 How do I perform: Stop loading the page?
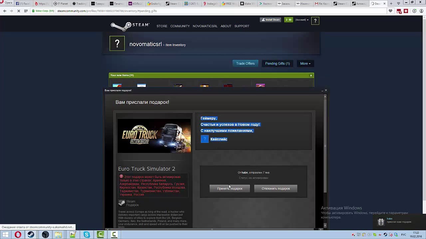click(19, 11)
